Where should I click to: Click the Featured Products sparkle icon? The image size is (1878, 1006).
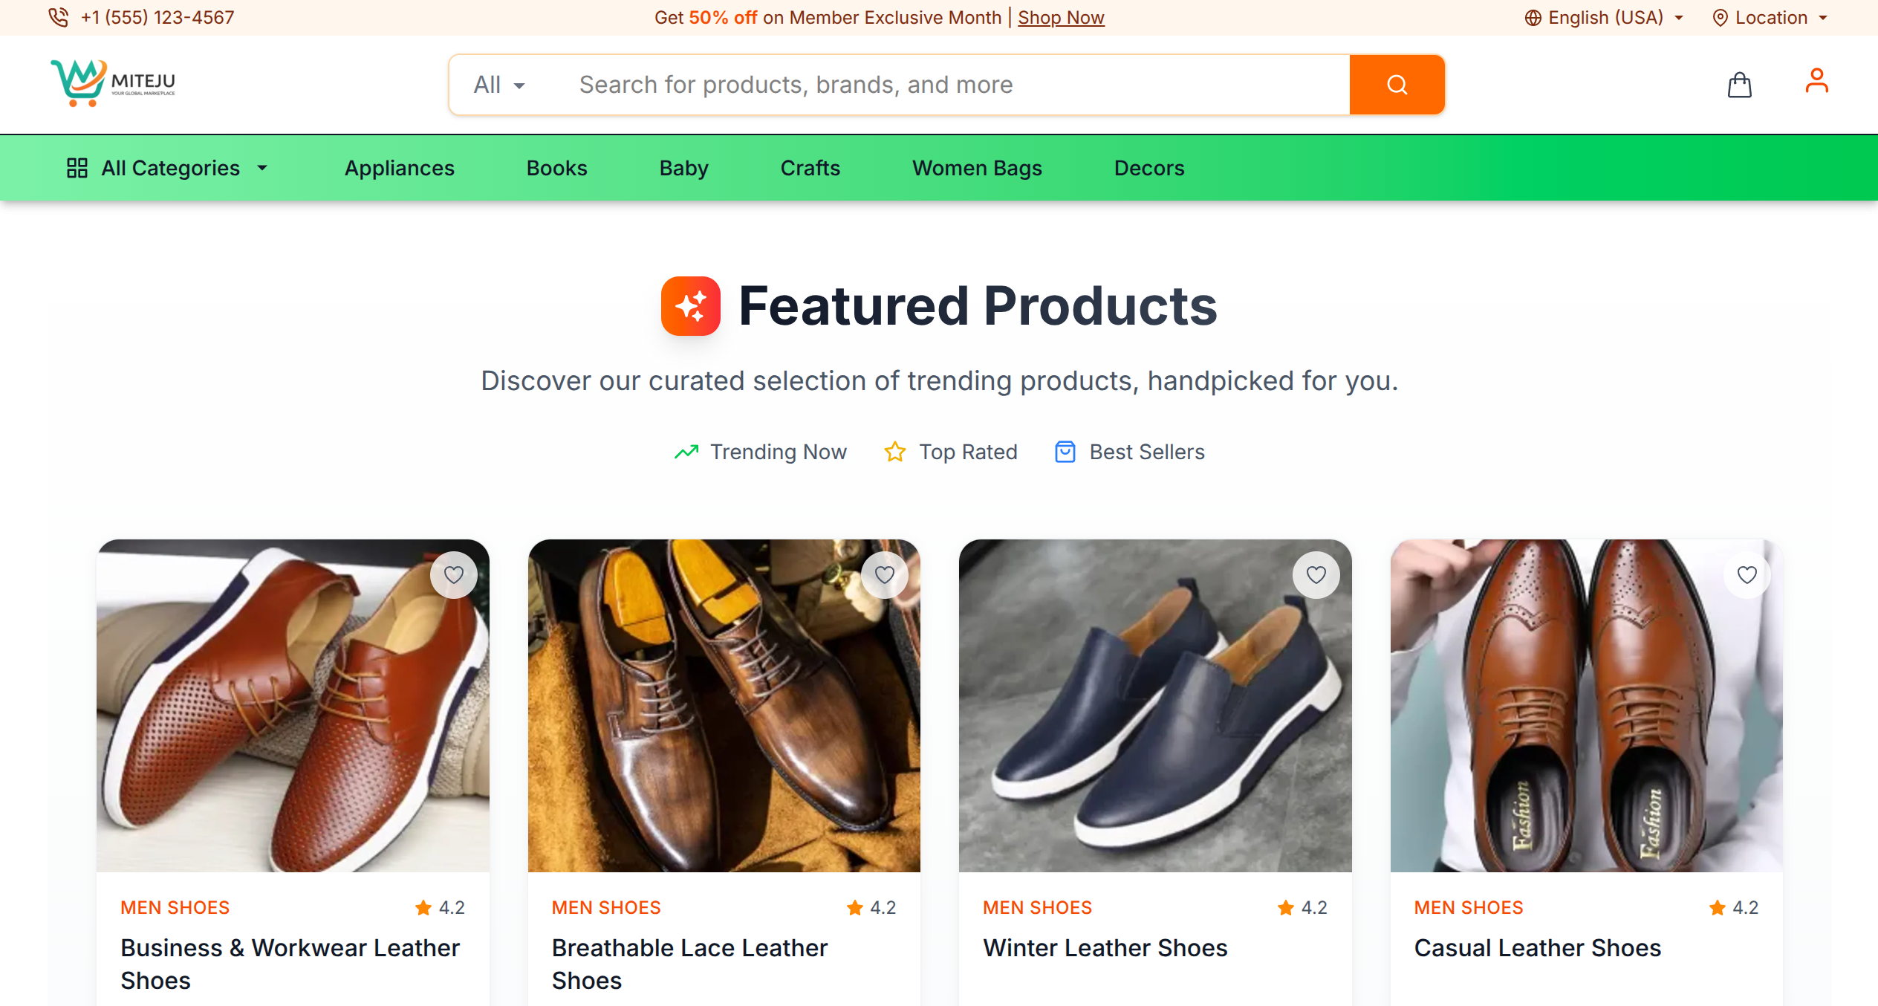coord(690,305)
